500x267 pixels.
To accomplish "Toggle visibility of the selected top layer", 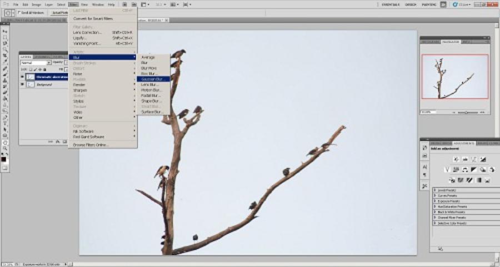I will click(x=22, y=77).
